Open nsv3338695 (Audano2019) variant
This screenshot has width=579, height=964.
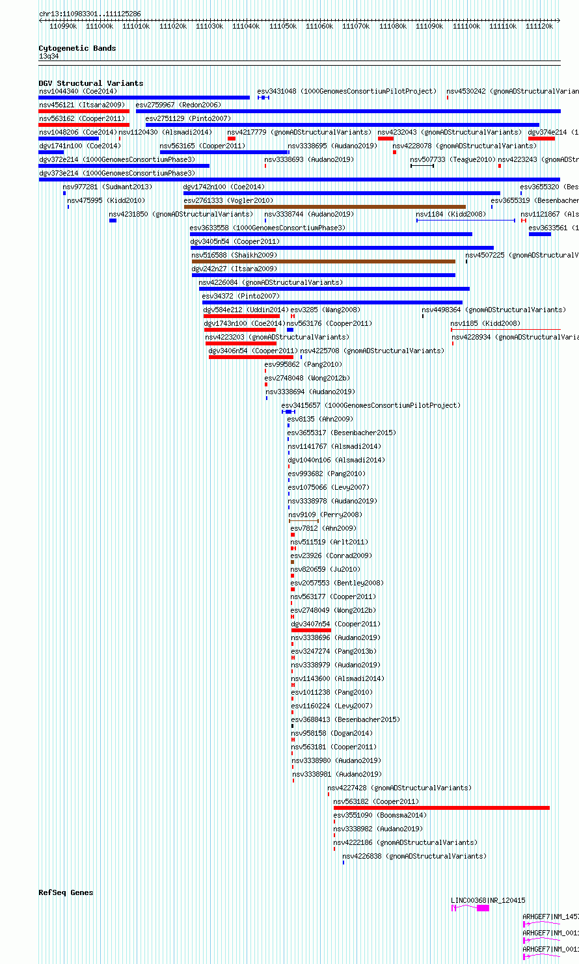click(332, 146)
